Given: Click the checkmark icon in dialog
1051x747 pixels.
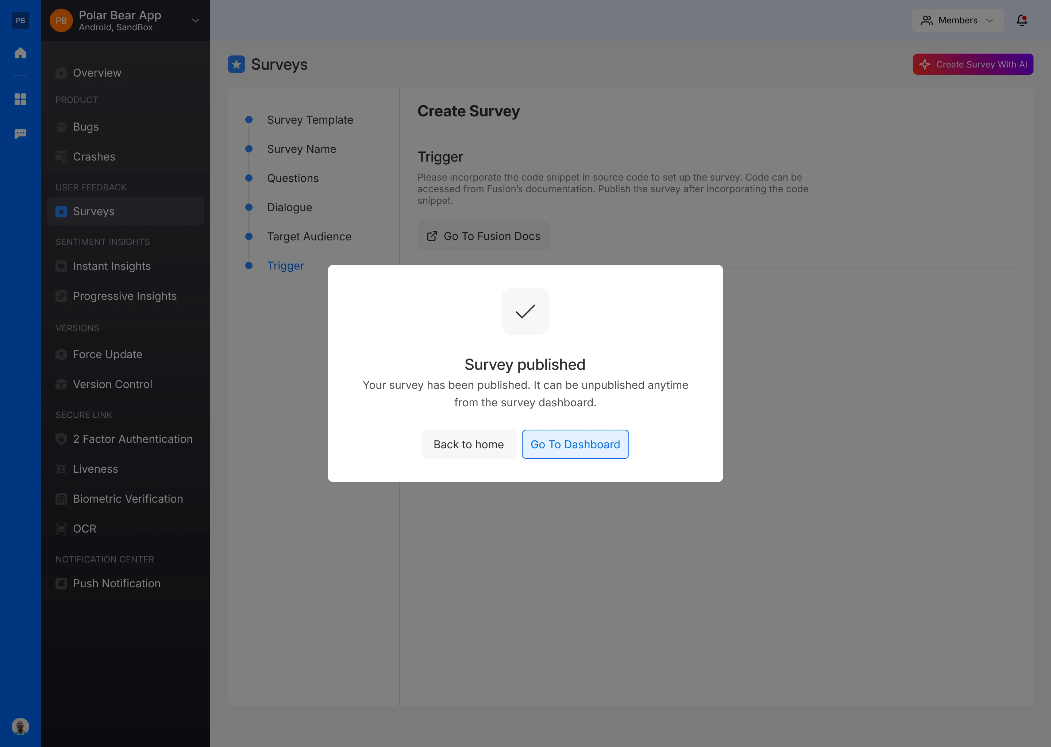Looking at the screenshot, I should [525, 311].
